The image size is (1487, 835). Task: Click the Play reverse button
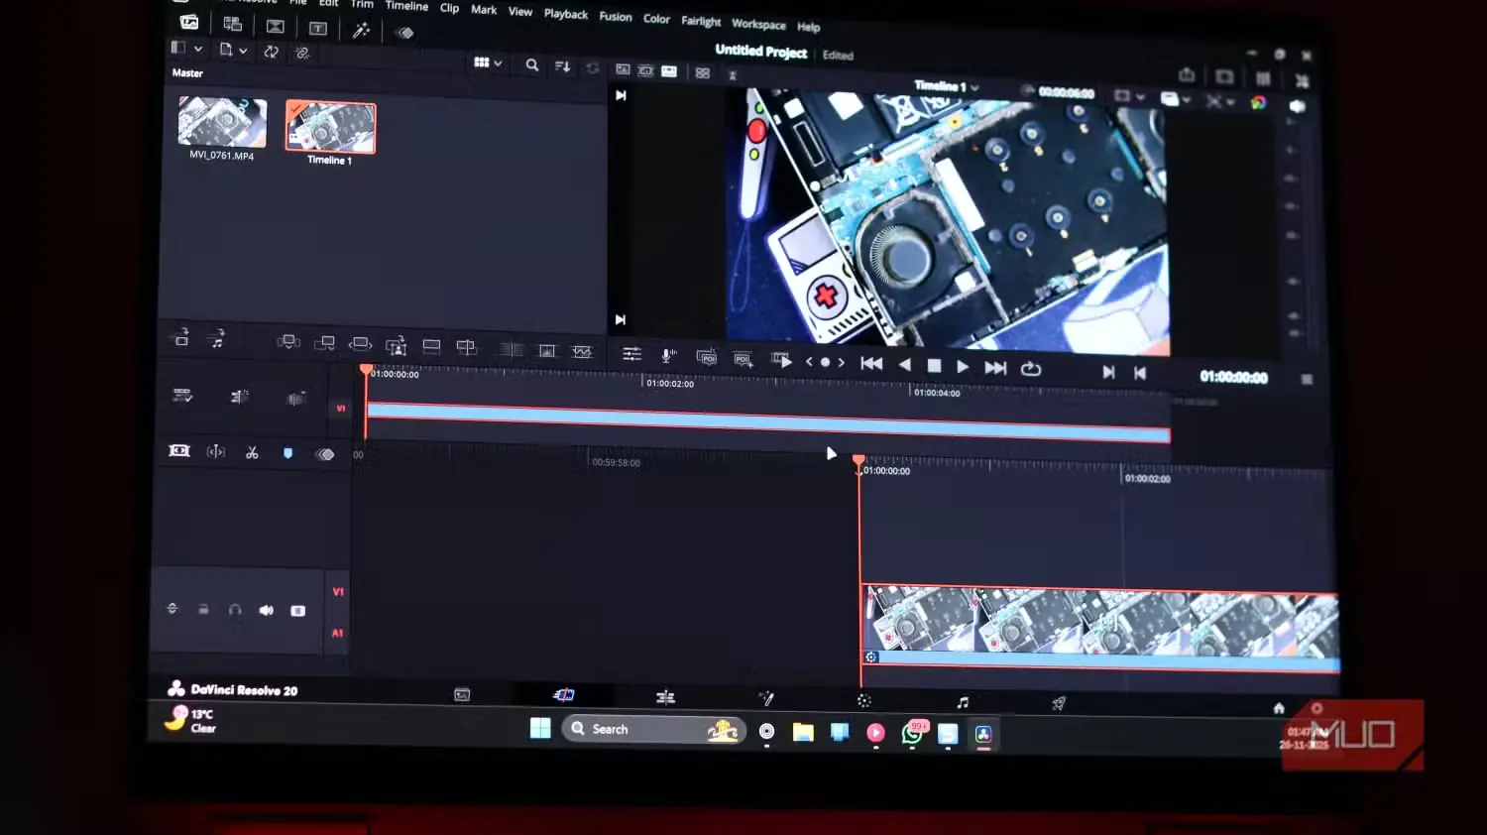[904, 365]
